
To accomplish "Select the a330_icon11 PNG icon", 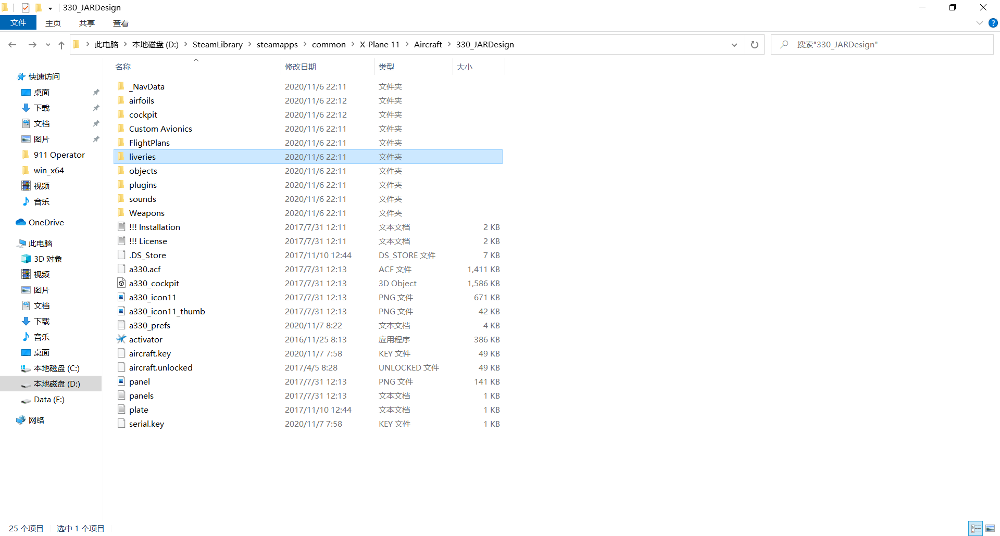I will [121, 297].
